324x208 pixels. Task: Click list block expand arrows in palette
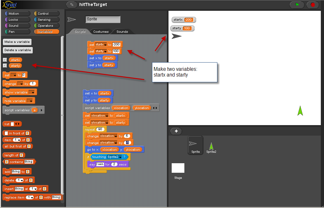click(17, 124)
